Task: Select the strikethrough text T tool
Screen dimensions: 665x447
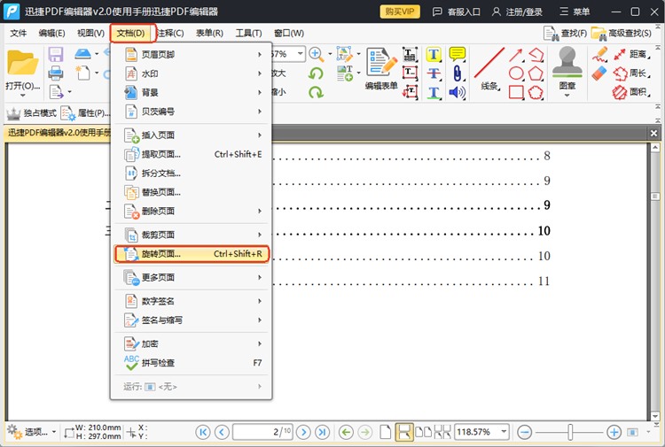Action: tap(434, 73)
